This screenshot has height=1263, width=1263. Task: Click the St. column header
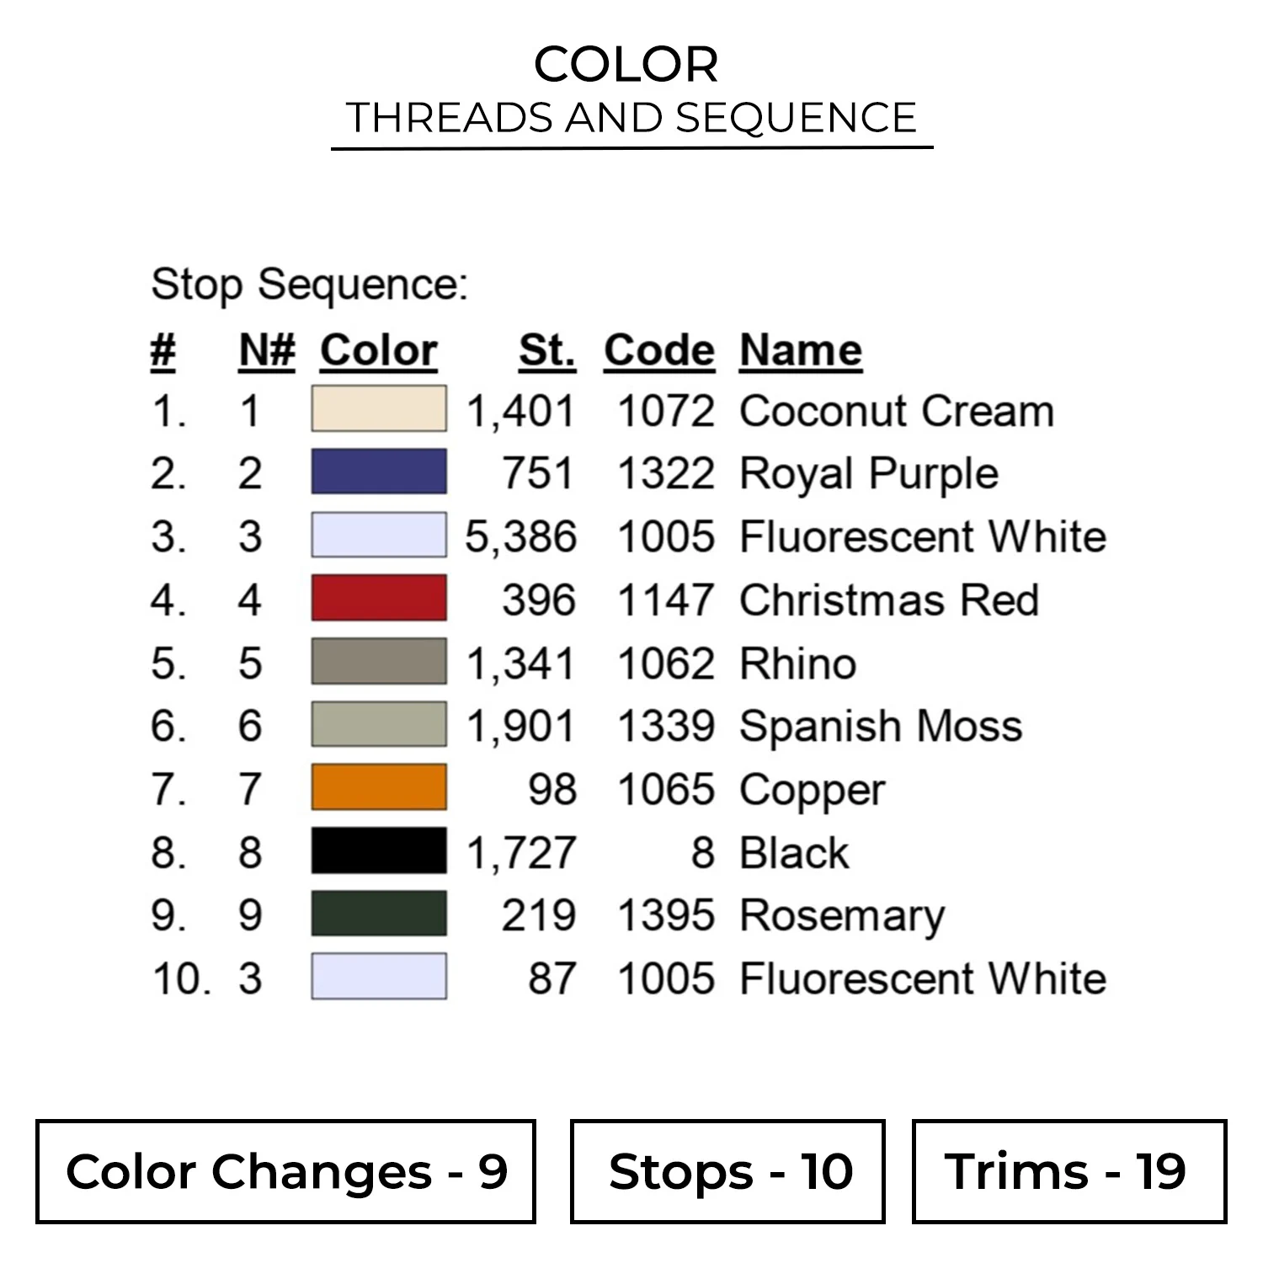547,350
